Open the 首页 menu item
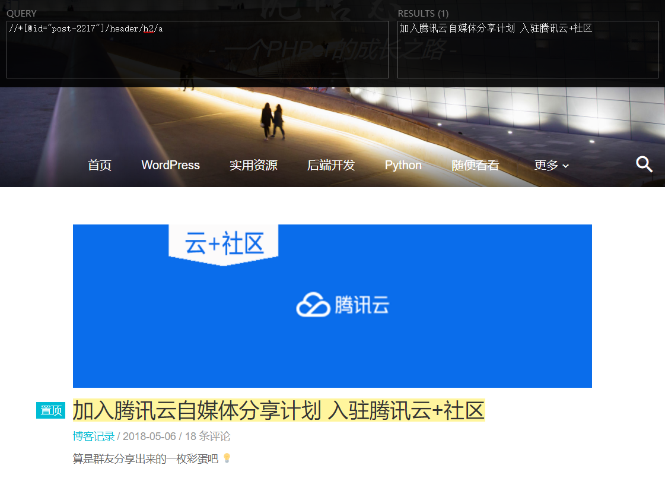 tap(99, 165)
